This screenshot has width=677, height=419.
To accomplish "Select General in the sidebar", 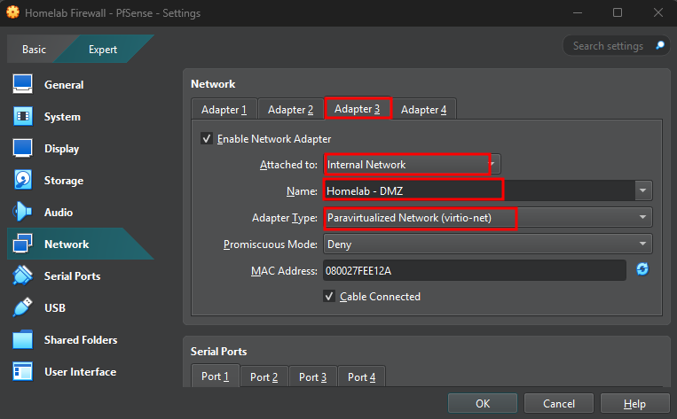I will click(x=64, y=84).
